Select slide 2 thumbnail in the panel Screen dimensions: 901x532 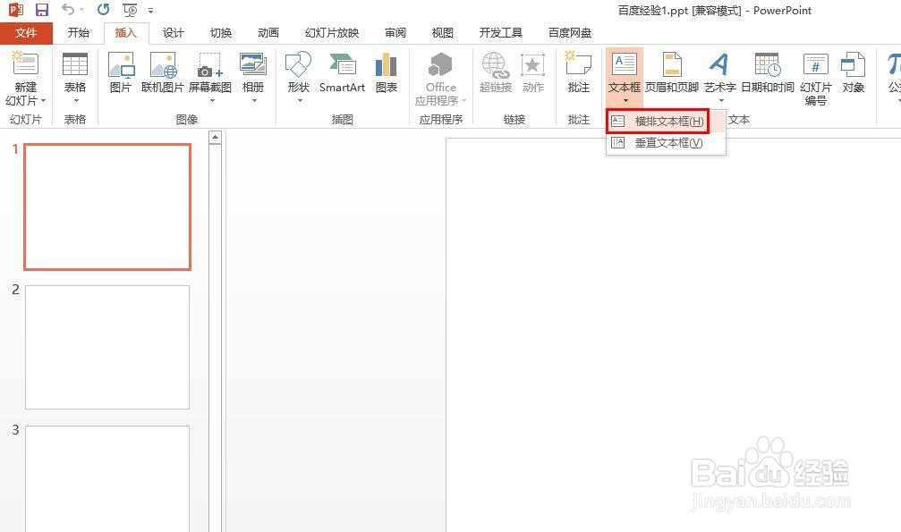(106, 347)
